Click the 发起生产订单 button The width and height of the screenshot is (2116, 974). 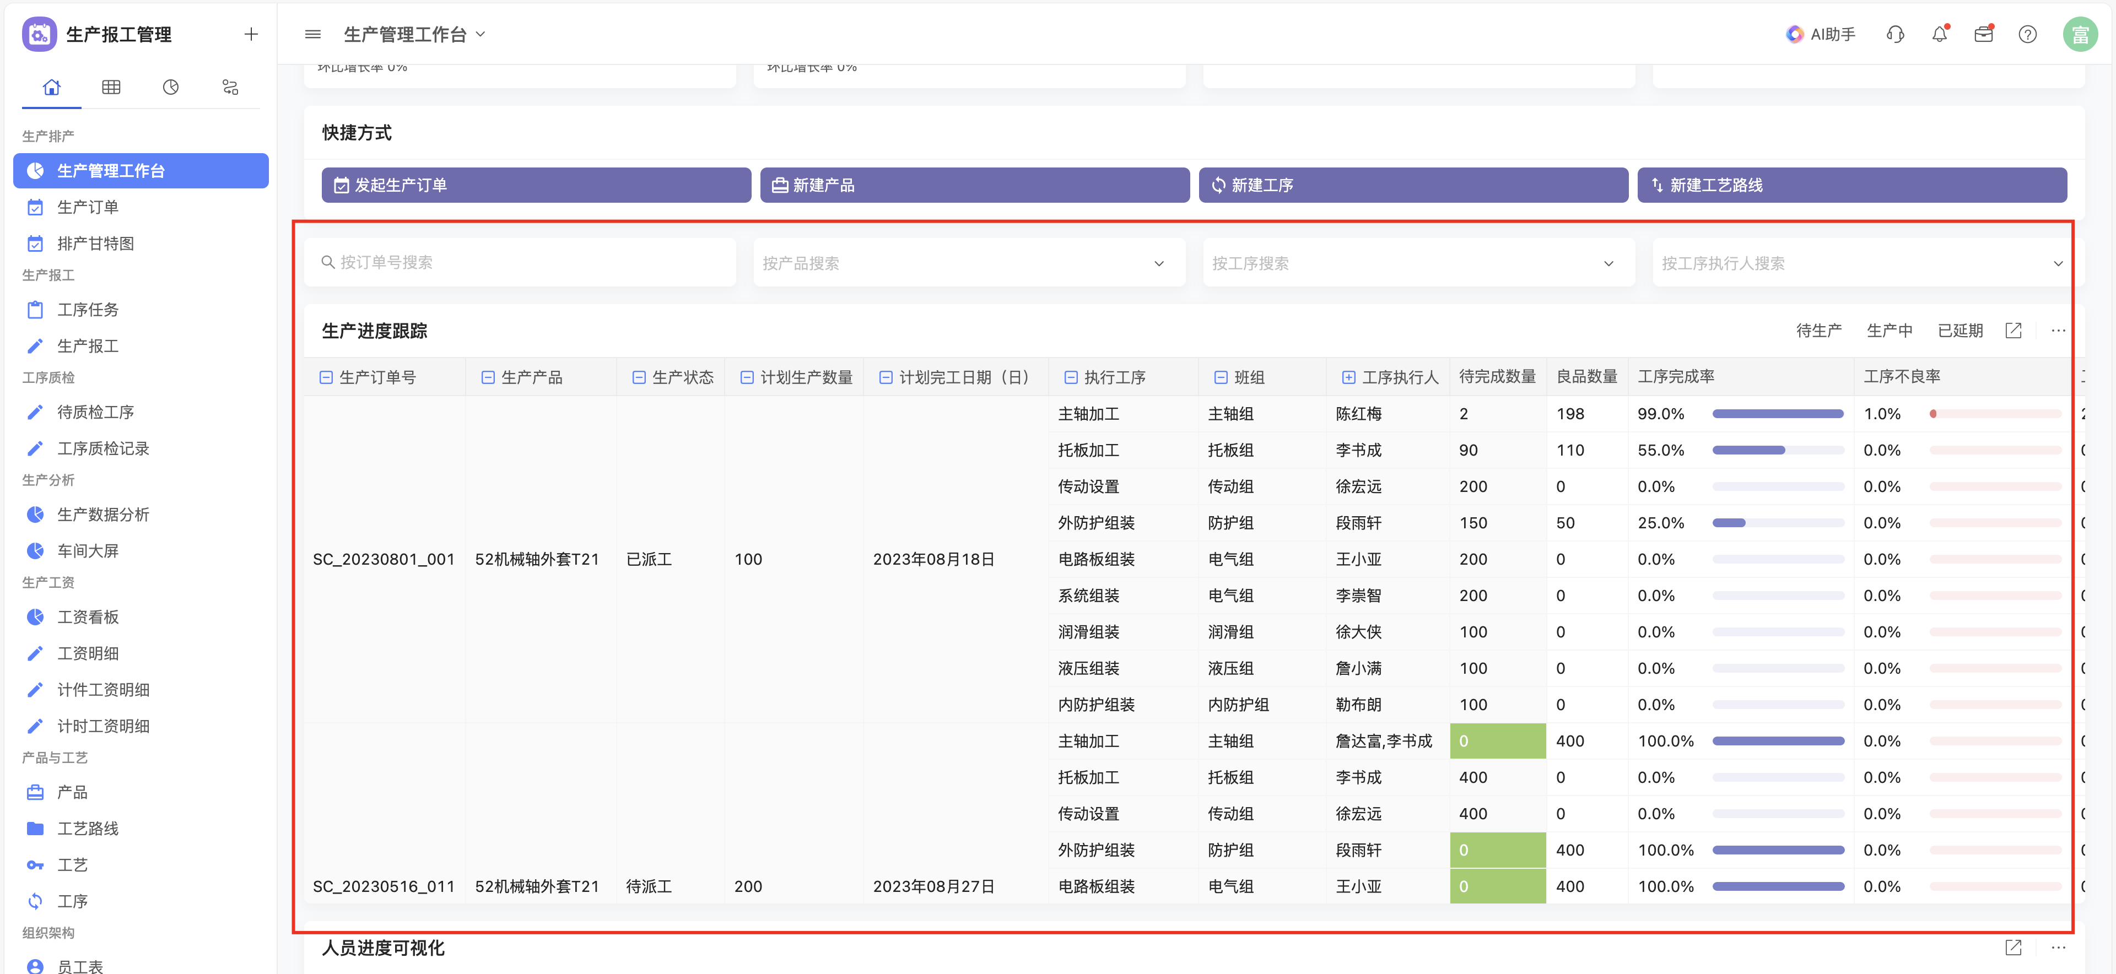536,185
